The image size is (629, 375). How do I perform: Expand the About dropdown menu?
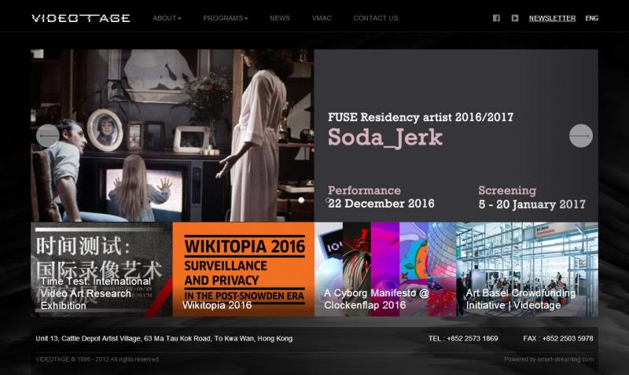pos(167,18)
